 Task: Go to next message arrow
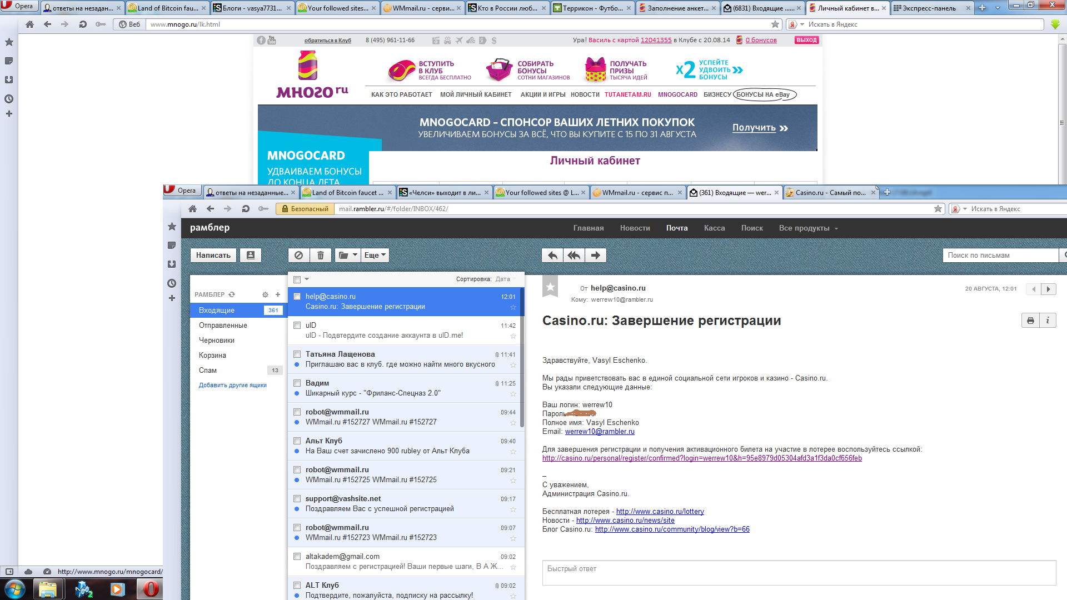point(1049,289)
